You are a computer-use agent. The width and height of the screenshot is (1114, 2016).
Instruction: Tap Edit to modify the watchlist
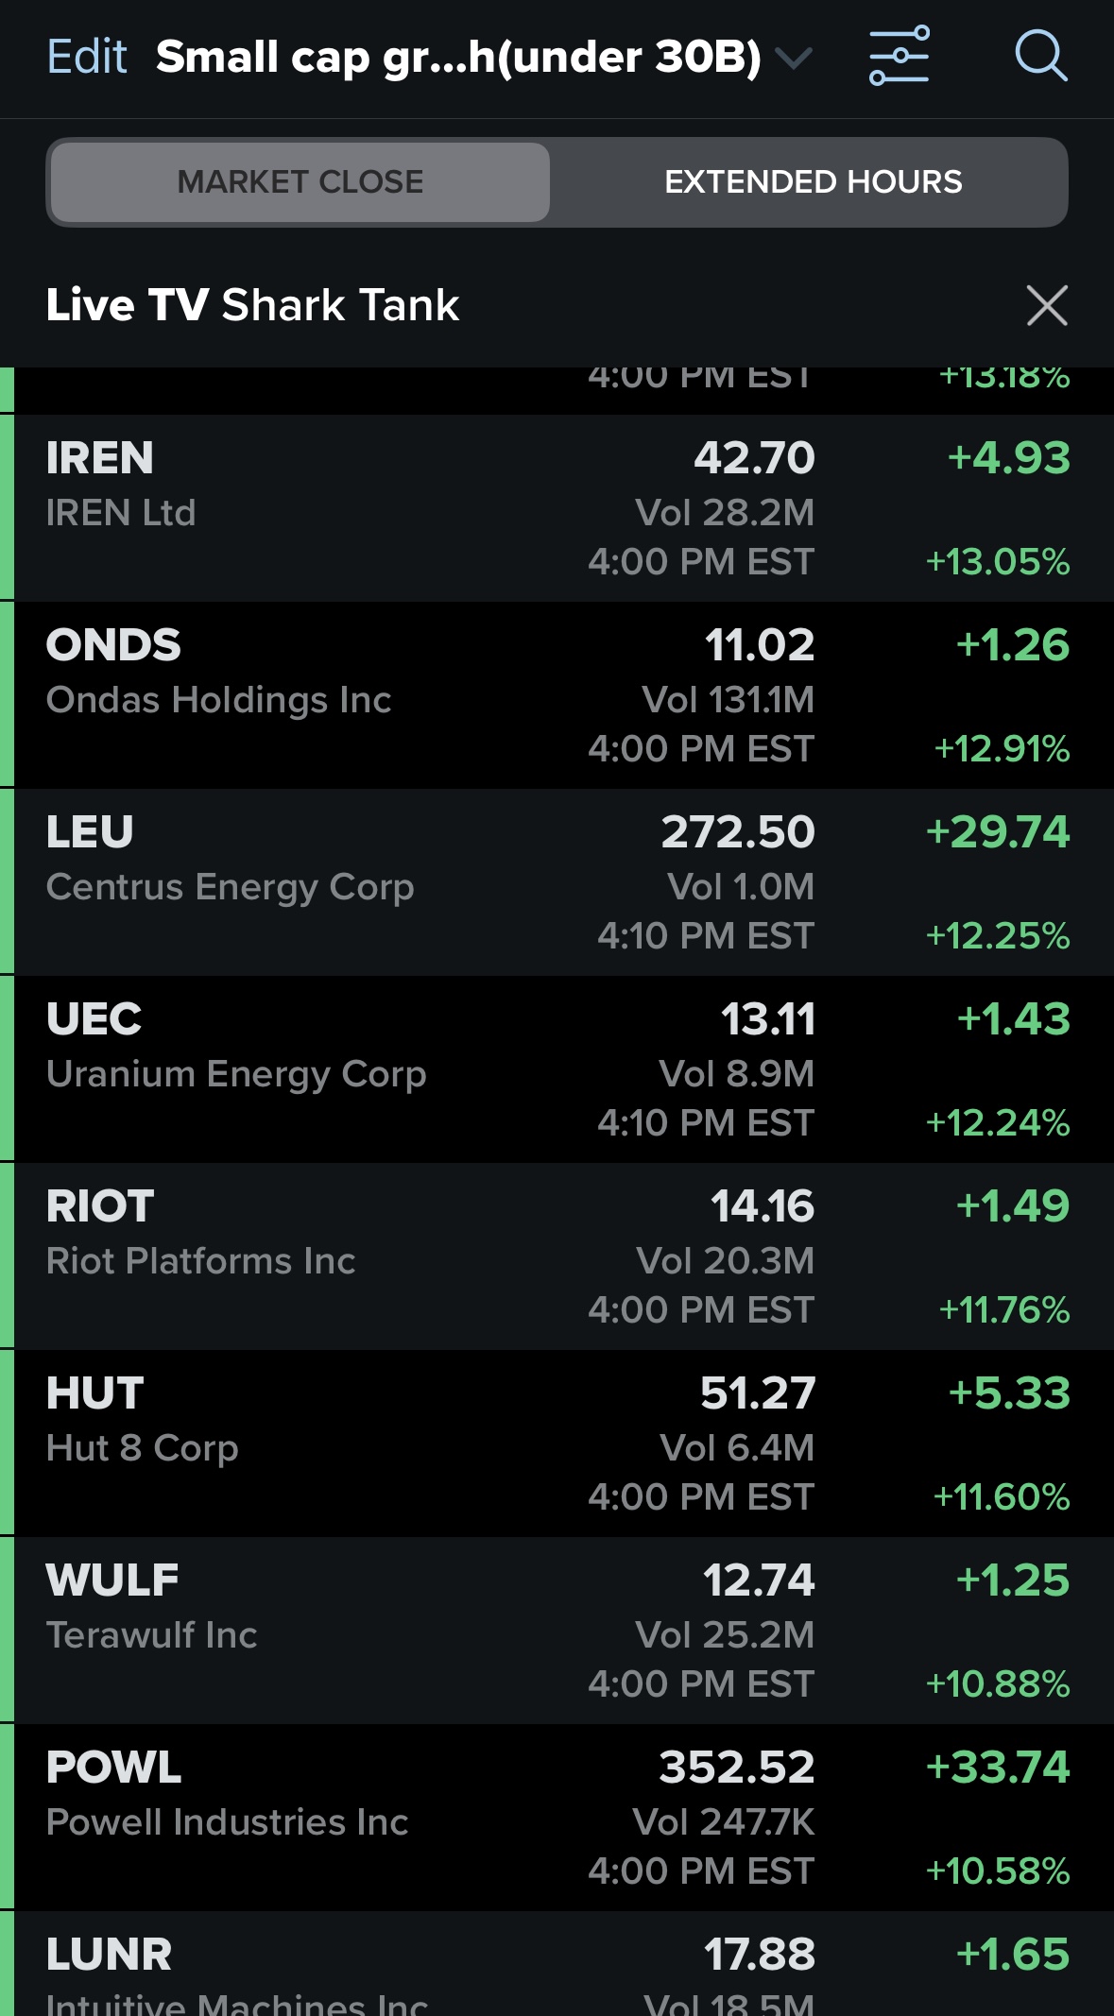pos(87,57)
